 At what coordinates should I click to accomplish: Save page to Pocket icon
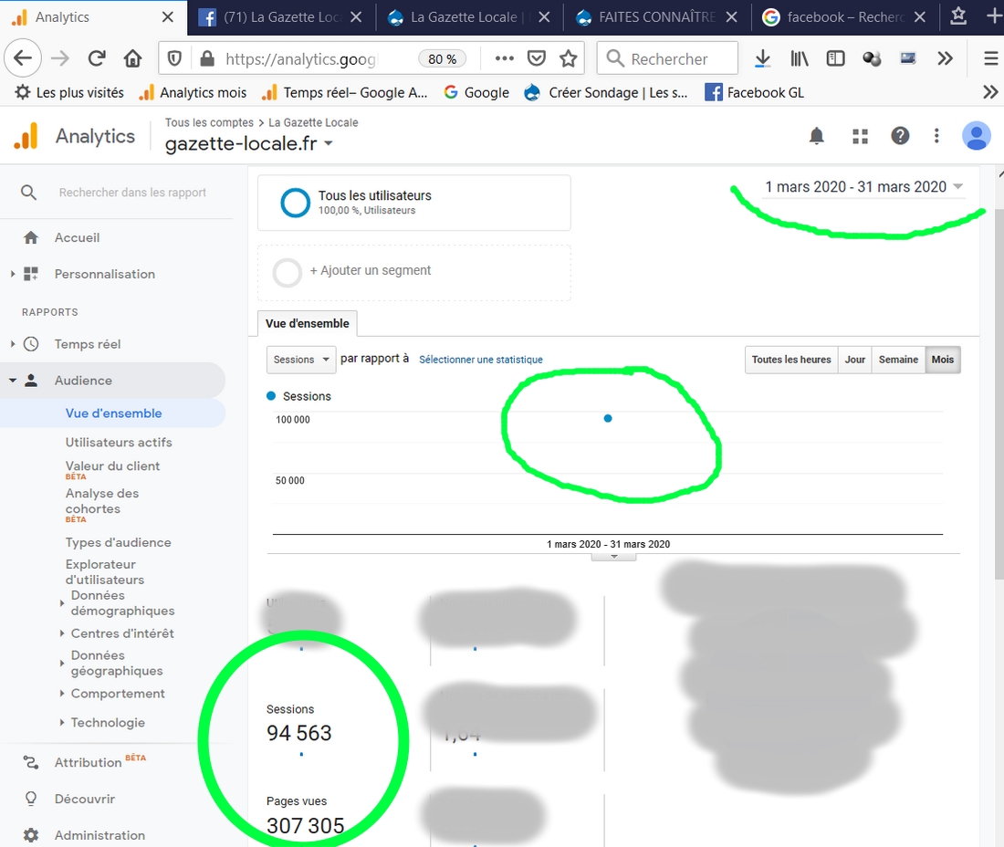[537, 59]
